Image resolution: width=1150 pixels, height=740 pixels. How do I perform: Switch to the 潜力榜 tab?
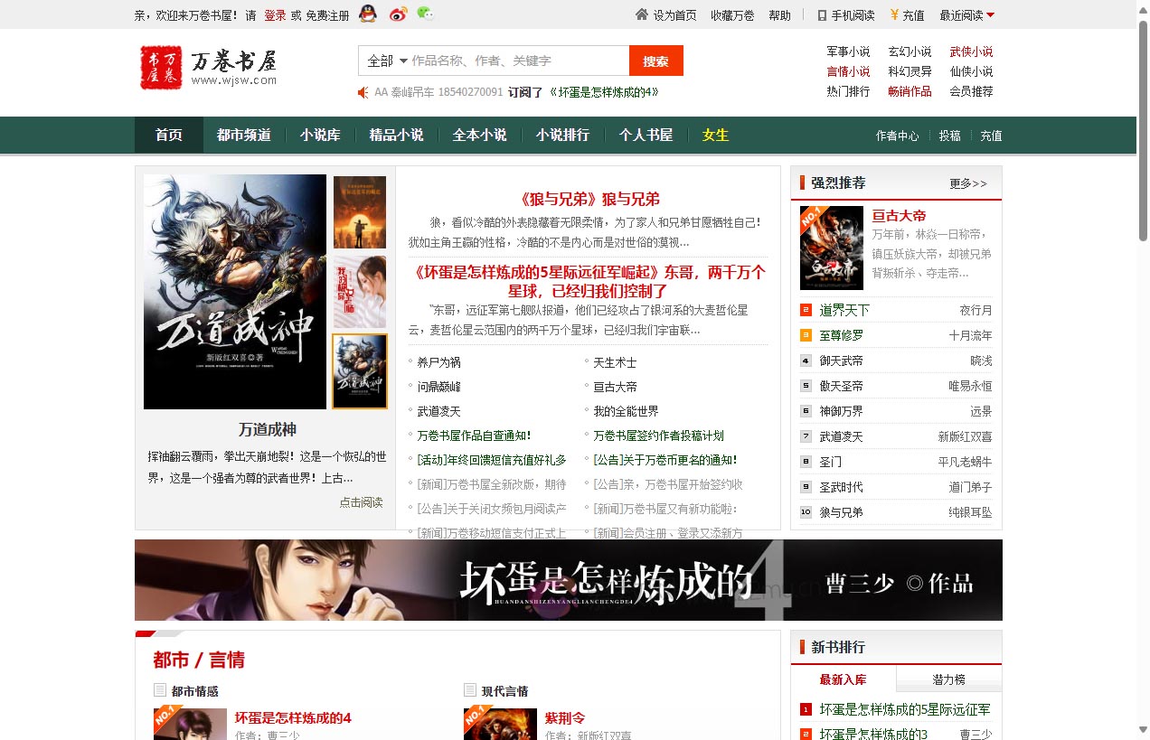(x=948, y=679)
